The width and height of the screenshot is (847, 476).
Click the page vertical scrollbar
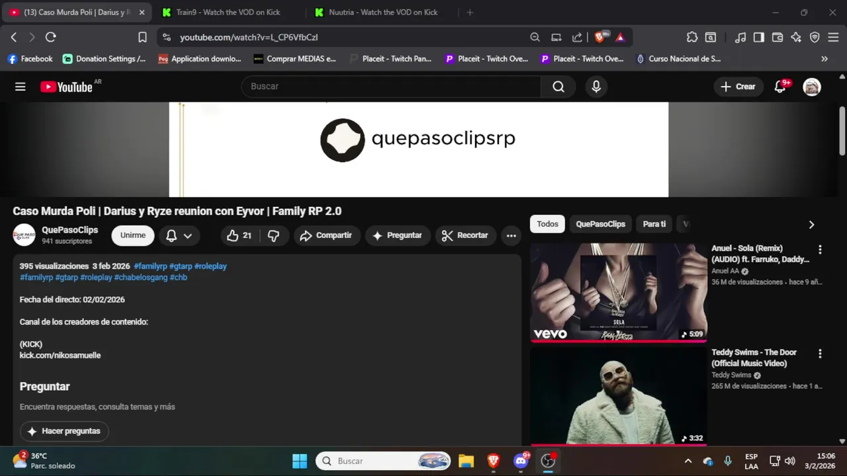842,131
